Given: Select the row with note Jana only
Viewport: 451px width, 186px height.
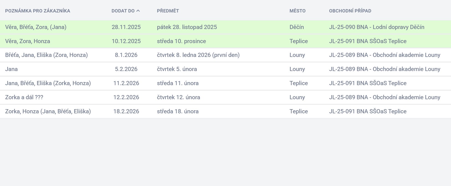Looking at the screenshot, I should [x=11, y=69].
